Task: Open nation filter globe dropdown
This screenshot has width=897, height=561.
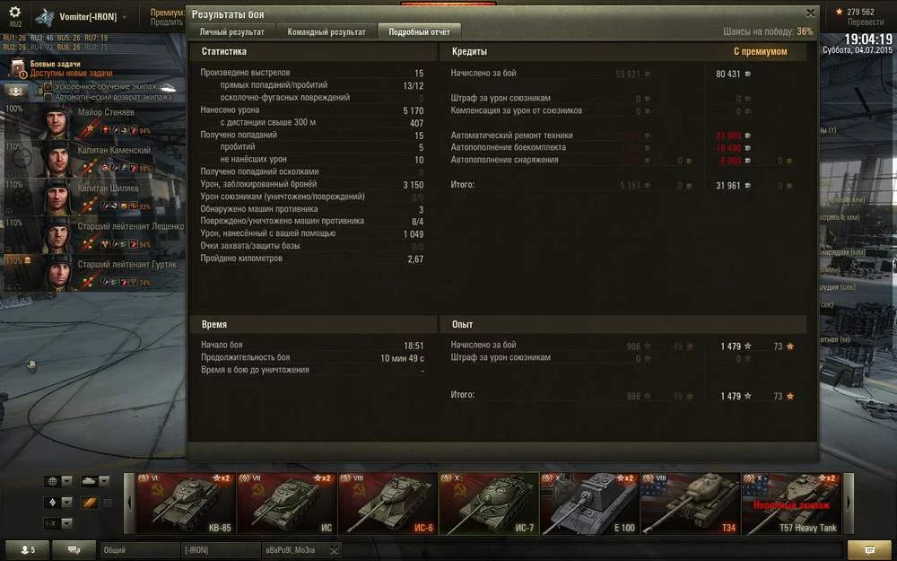Action: (x=58, y=481)
